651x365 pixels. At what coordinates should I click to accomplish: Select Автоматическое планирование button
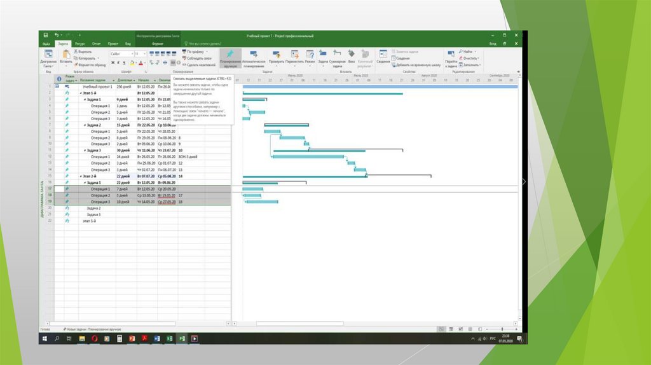pos(254,59)
